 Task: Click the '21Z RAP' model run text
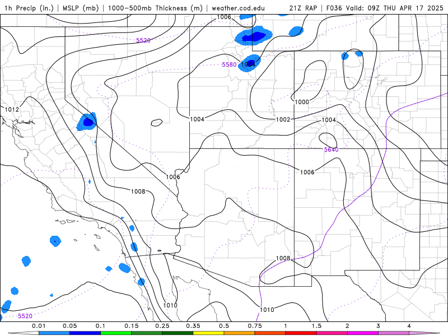[303, 8]
